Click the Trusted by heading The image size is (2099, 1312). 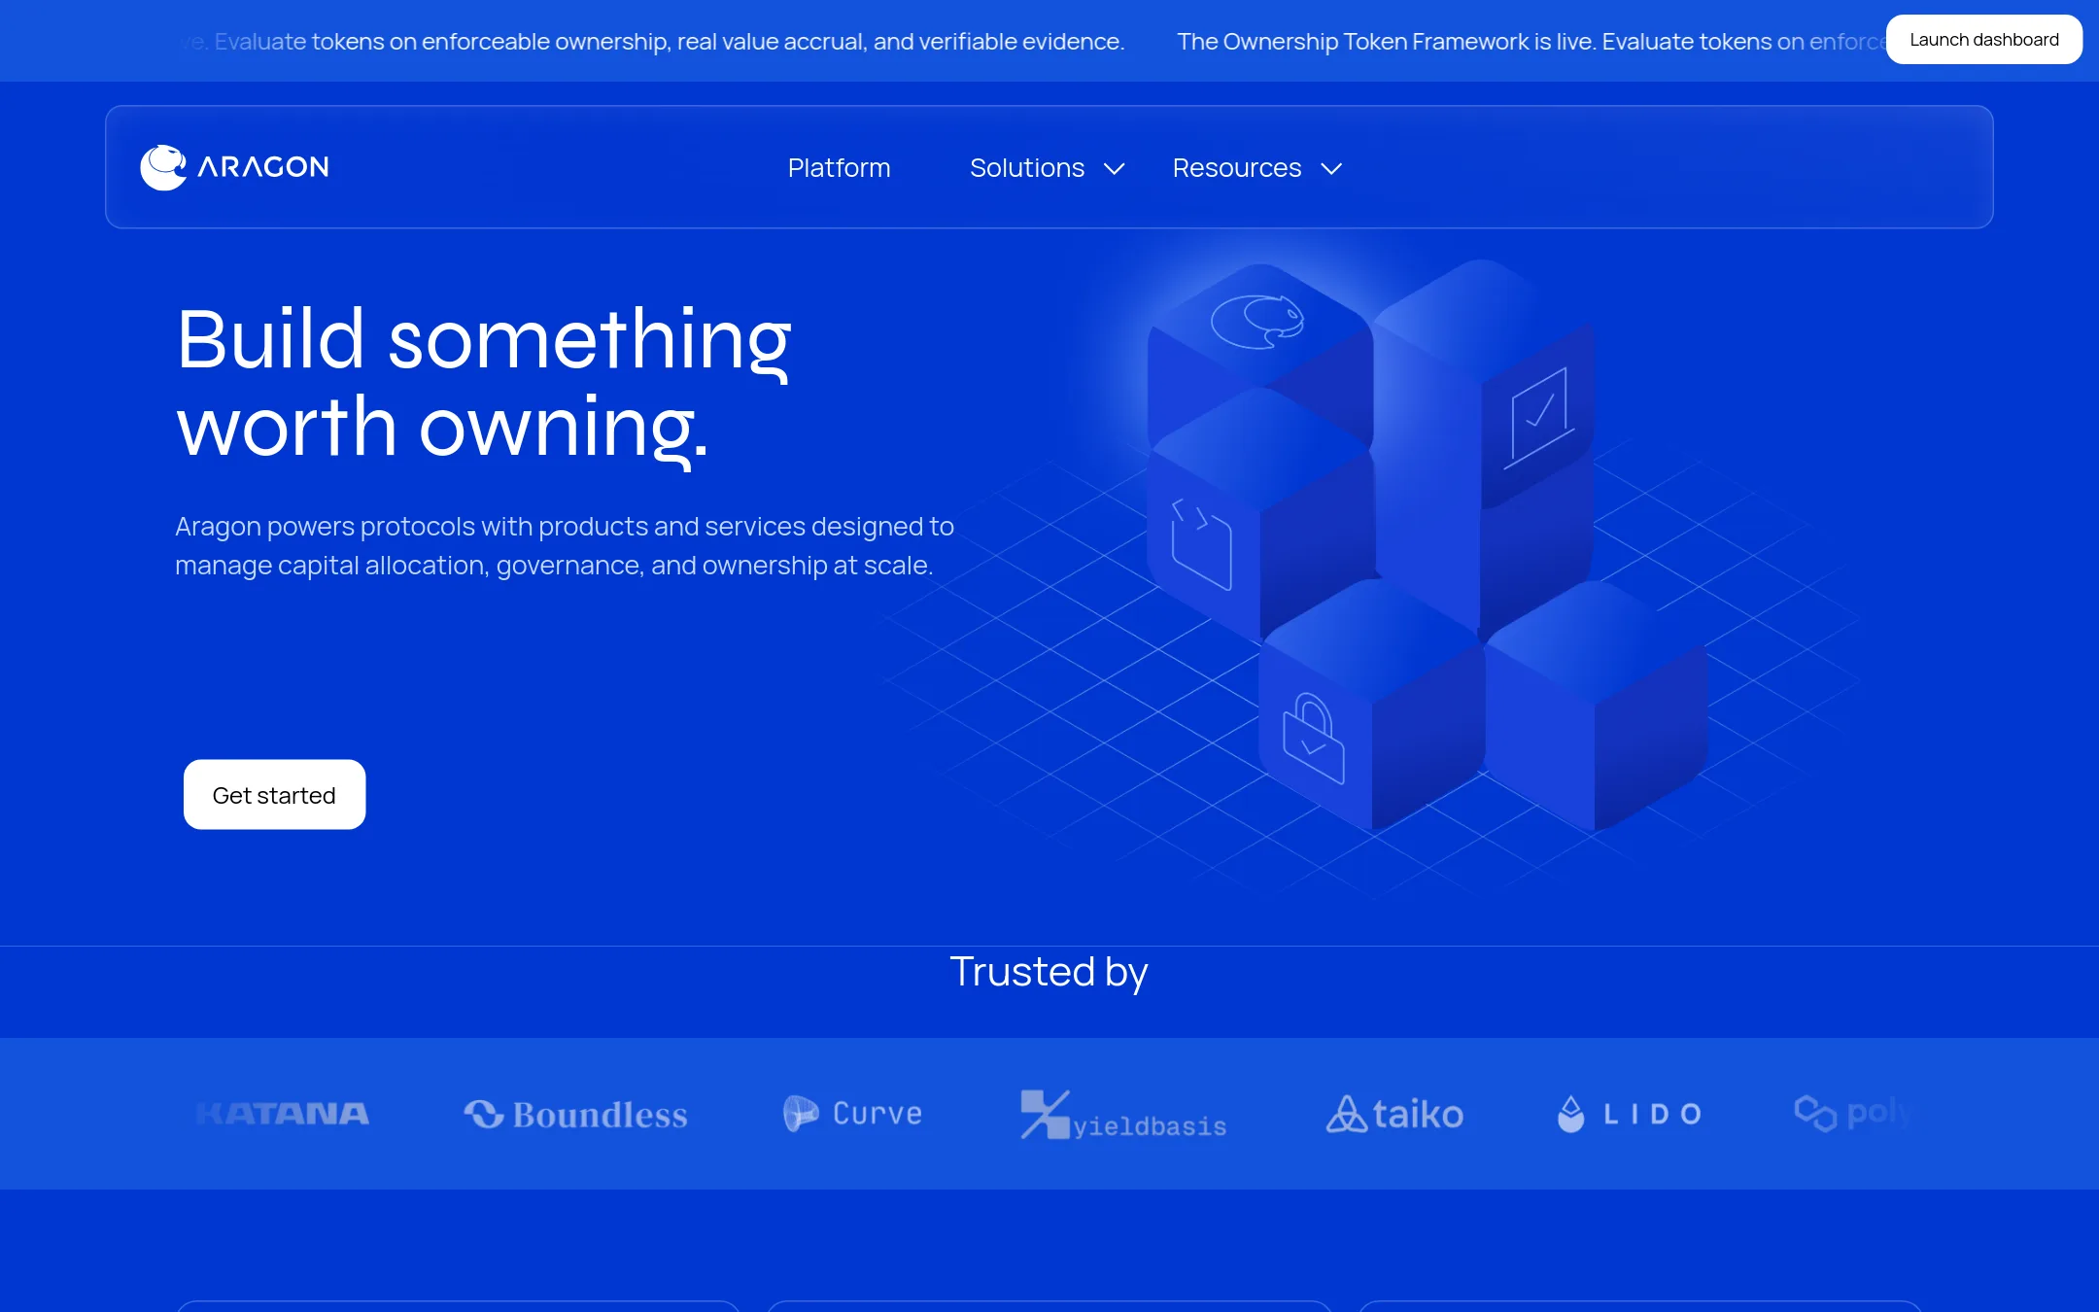point(1049,972)
